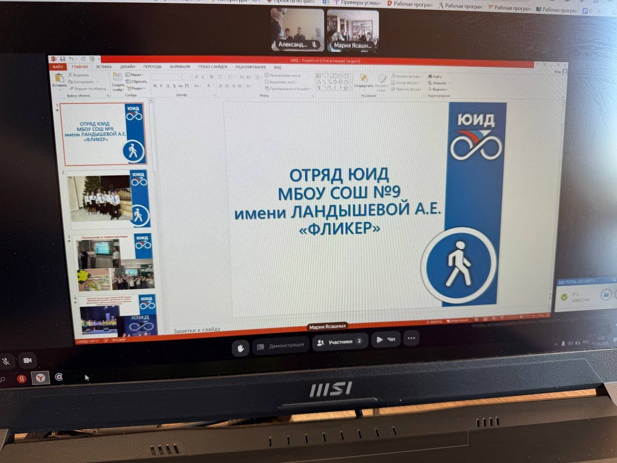Open Заливка фигуры shape fill dropdown

tap(407, 76)
